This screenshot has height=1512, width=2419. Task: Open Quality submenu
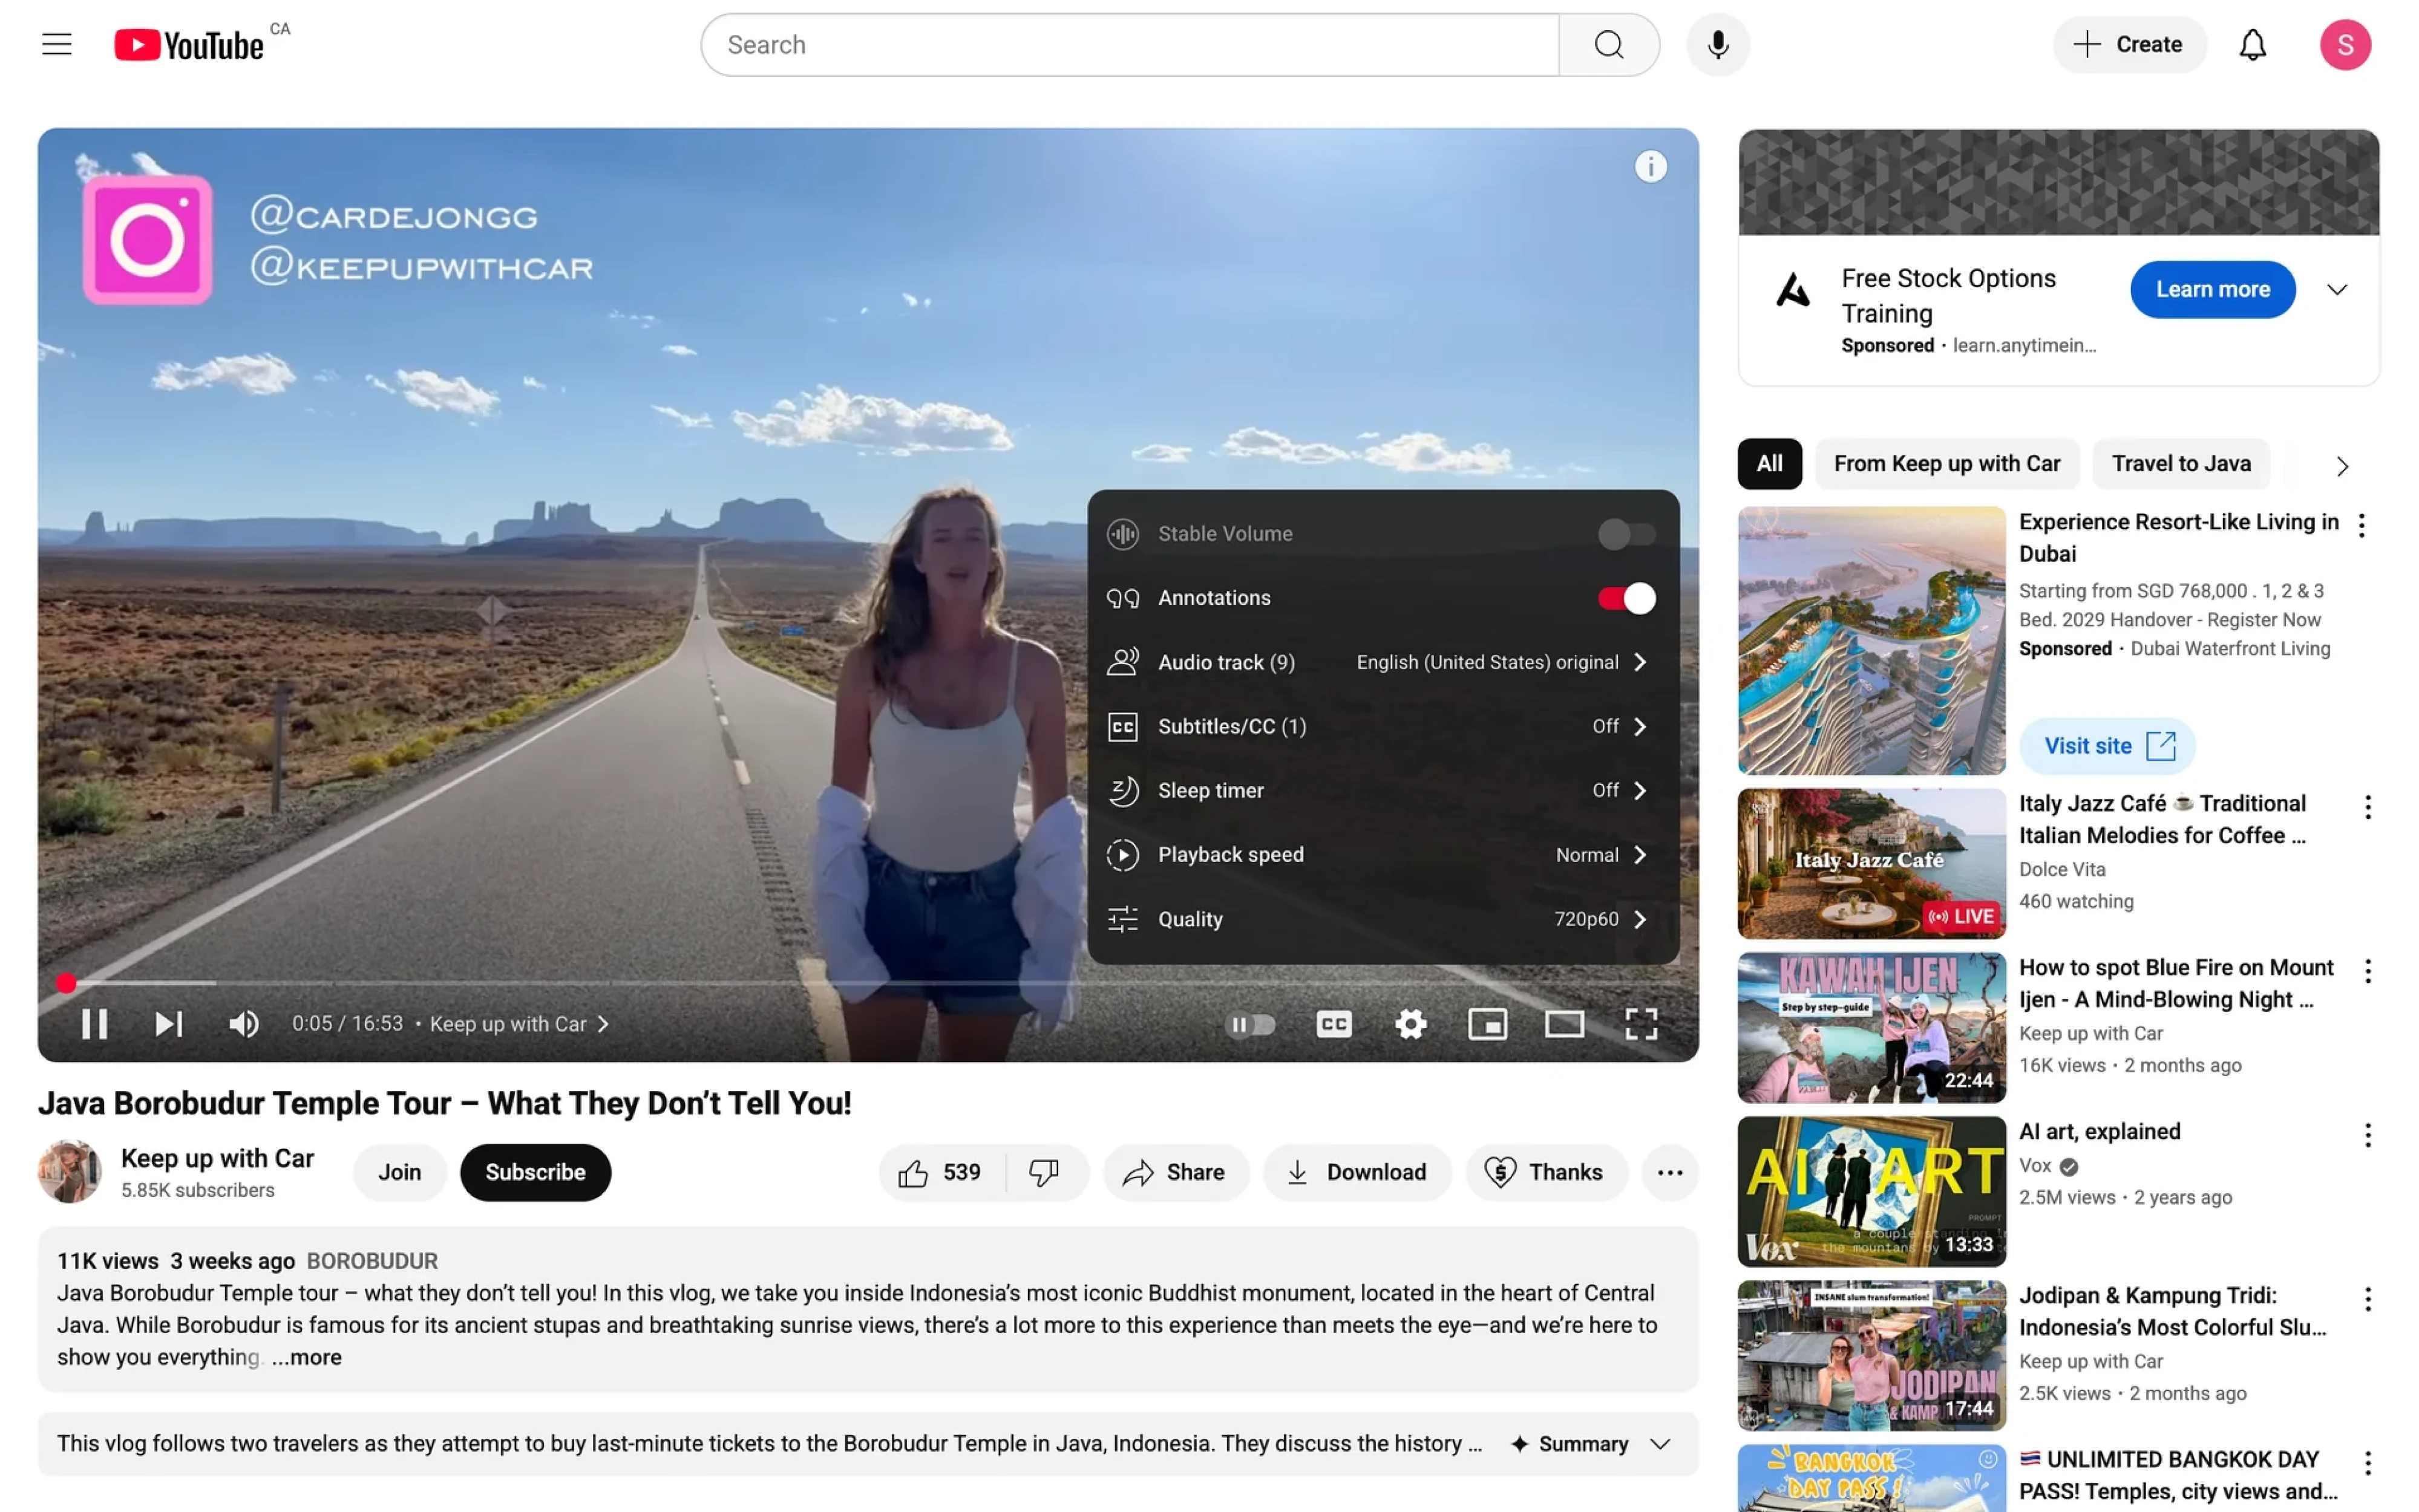pyautogui.click(x=1383, y=918)
